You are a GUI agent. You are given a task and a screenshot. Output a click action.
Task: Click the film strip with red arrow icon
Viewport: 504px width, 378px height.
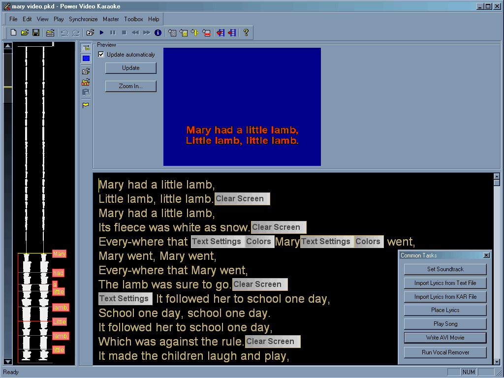pos(232,32)
